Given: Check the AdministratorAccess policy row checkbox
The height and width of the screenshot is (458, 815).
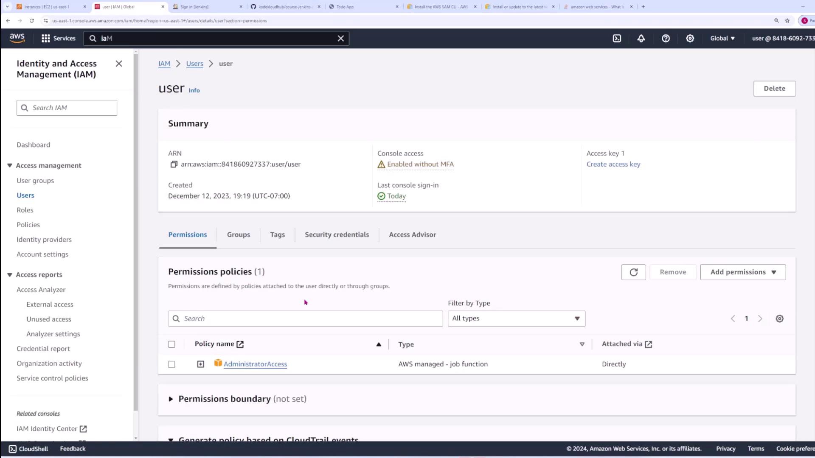Looking at the screenshot, I should tap(171, 364).
